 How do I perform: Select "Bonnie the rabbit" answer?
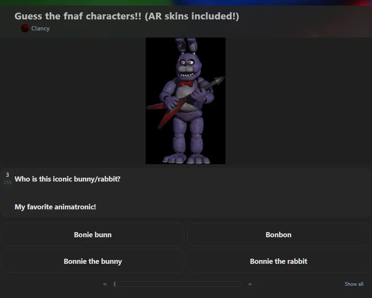279,261
